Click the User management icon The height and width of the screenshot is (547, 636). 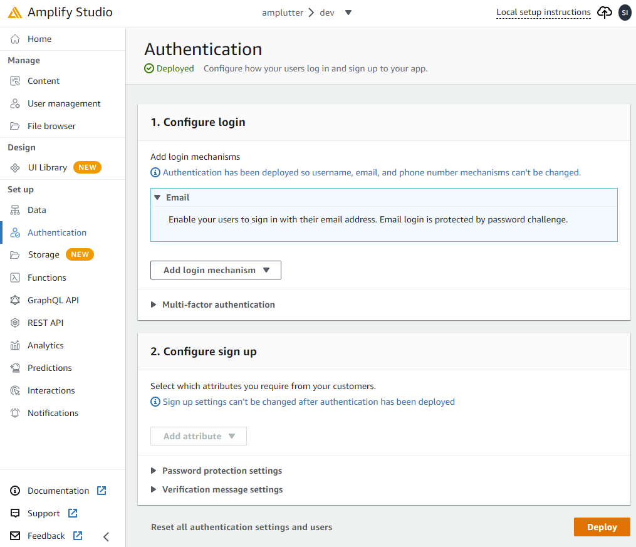[x=15, y=103]
